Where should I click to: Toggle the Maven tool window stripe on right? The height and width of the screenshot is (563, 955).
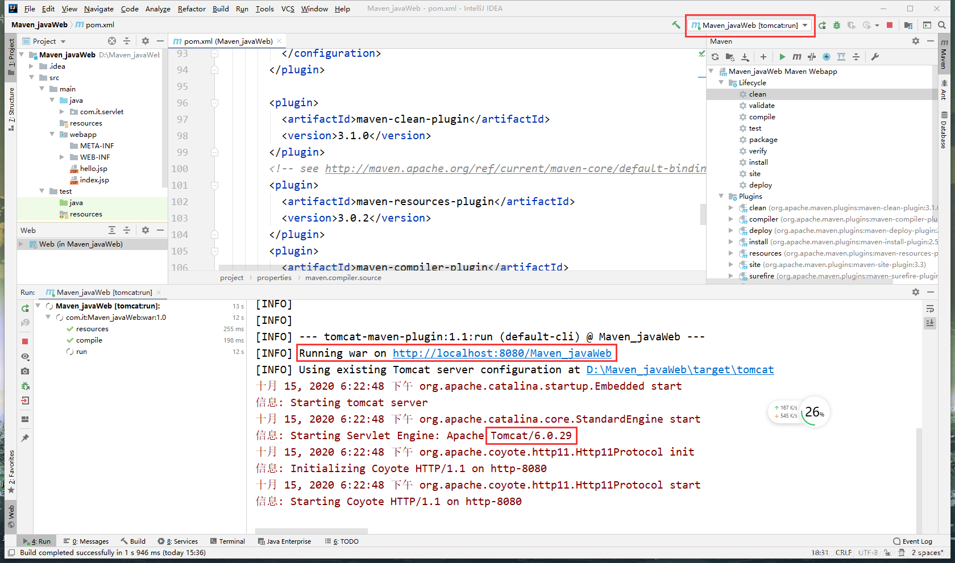[x=944, y=54]
